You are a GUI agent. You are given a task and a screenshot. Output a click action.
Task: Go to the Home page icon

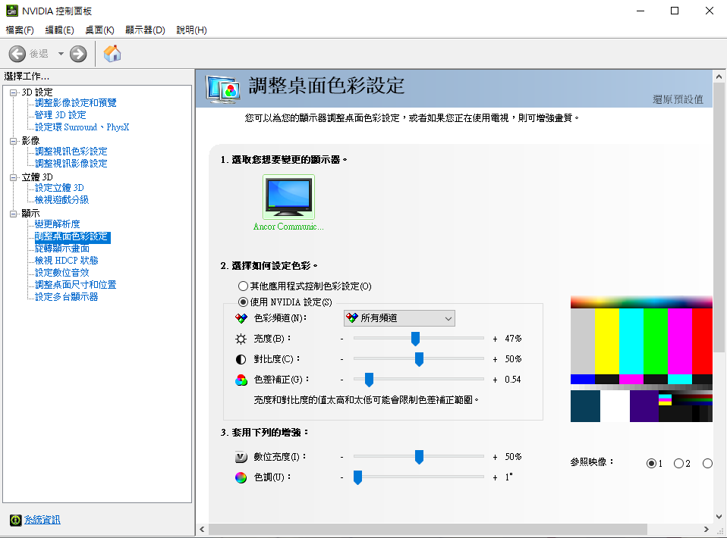point(112,54)
